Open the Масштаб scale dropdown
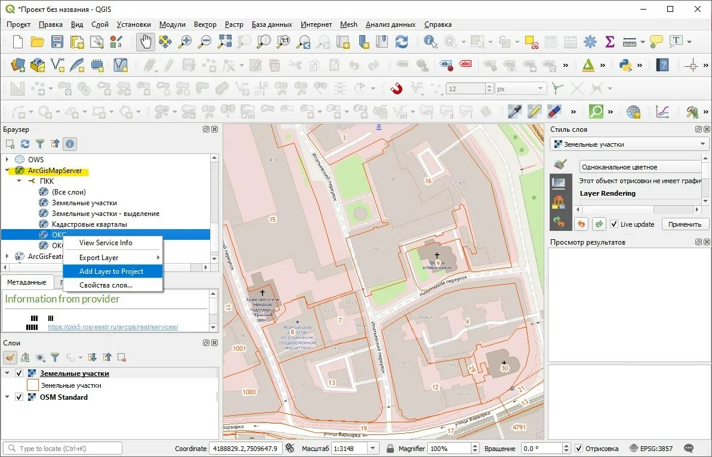Image resolution: width=712 pixels, height=457 pixels. click(x=373, y=449)
